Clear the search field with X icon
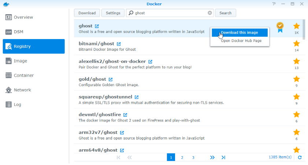 tap(209, 13)
